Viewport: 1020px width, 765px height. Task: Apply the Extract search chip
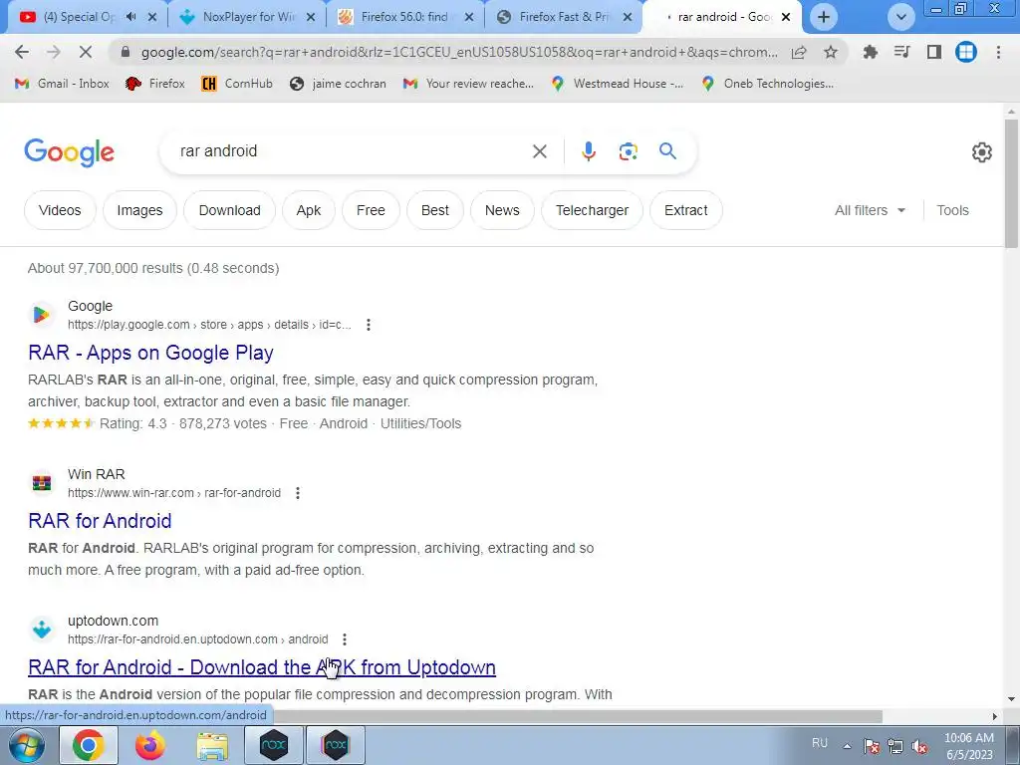tap(685, 210)
